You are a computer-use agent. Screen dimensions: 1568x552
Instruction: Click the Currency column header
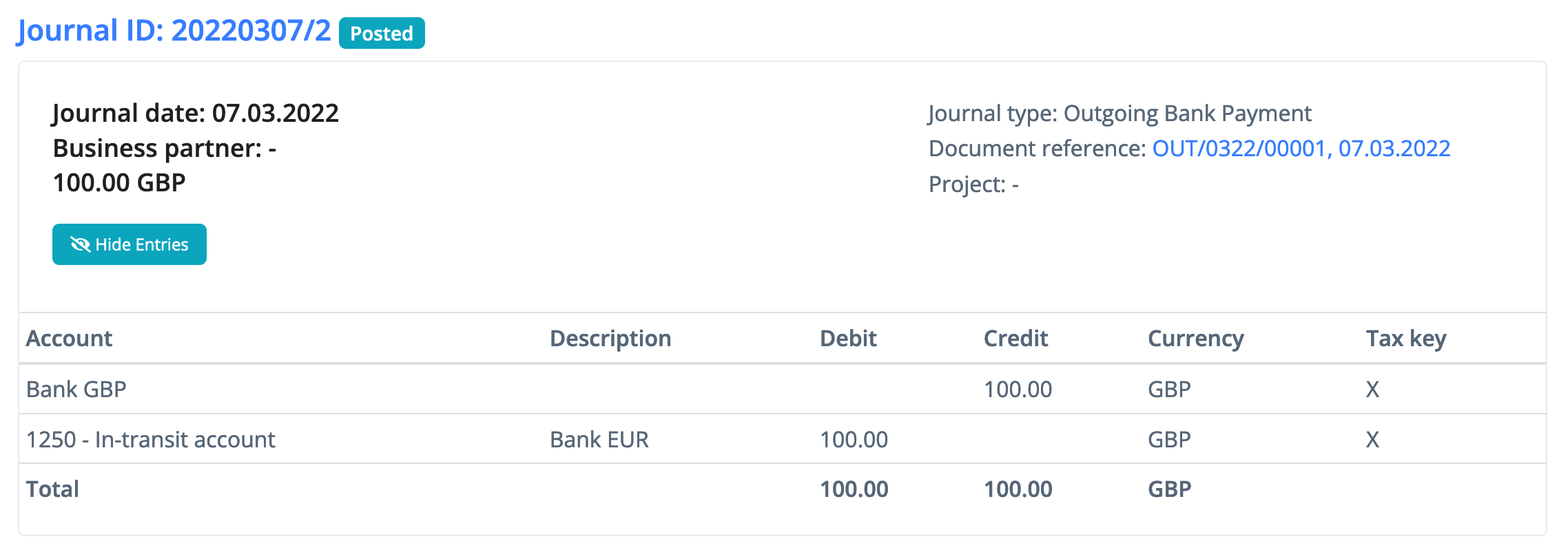1195,339
